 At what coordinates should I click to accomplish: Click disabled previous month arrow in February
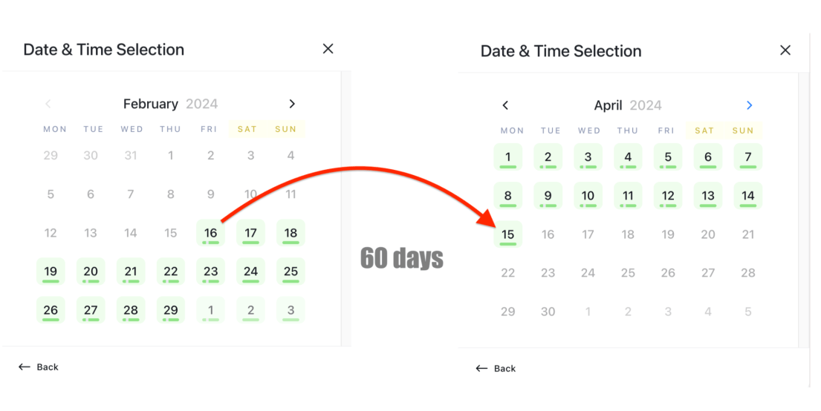pos(48,104)
